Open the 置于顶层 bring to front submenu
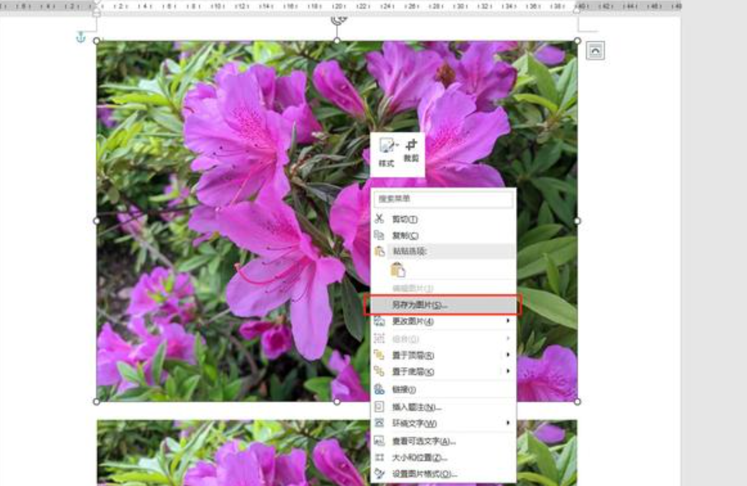The height and width of the screenshot is (486, 747). pyautogui.click(x=443, y=355)
